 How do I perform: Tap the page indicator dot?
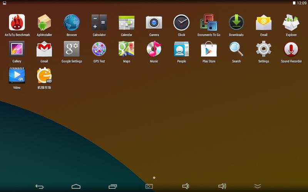154,178
